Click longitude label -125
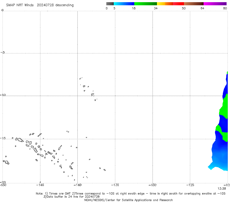This screenshot has height=202, width=230. [x=190, y=185]
